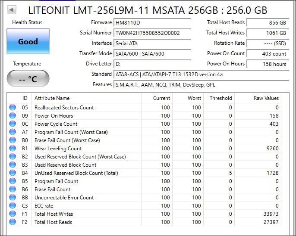Image resolution: width=296 pixels, height=236 pixels.
Task: Click status icon for Erase Fail Count (Worst Case)
Action: (x=13, y=140)
